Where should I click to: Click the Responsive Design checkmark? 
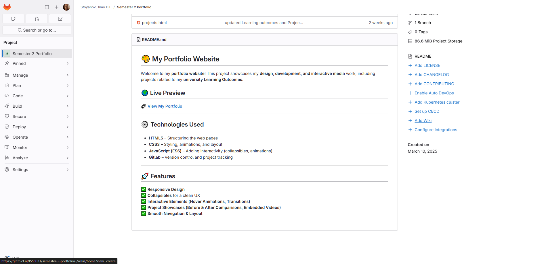point(144,189)
